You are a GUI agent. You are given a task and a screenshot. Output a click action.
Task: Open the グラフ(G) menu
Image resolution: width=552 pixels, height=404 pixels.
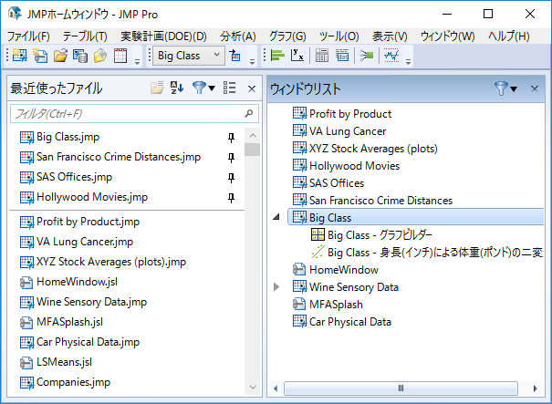[x=287, y=36]
